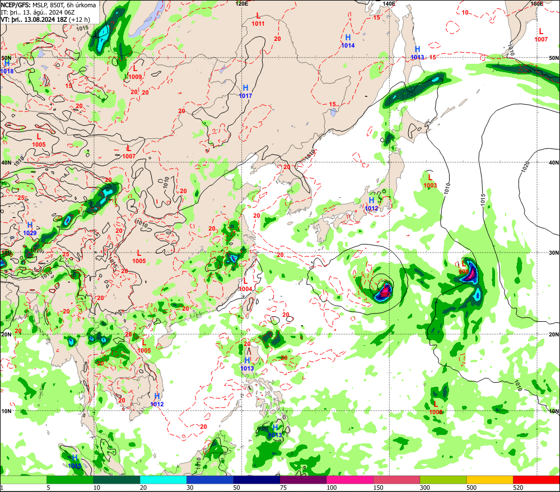Screen dimensions: 560x492
Task: Click the H 1014 high-pressure marker
Action: coord(348,41)
